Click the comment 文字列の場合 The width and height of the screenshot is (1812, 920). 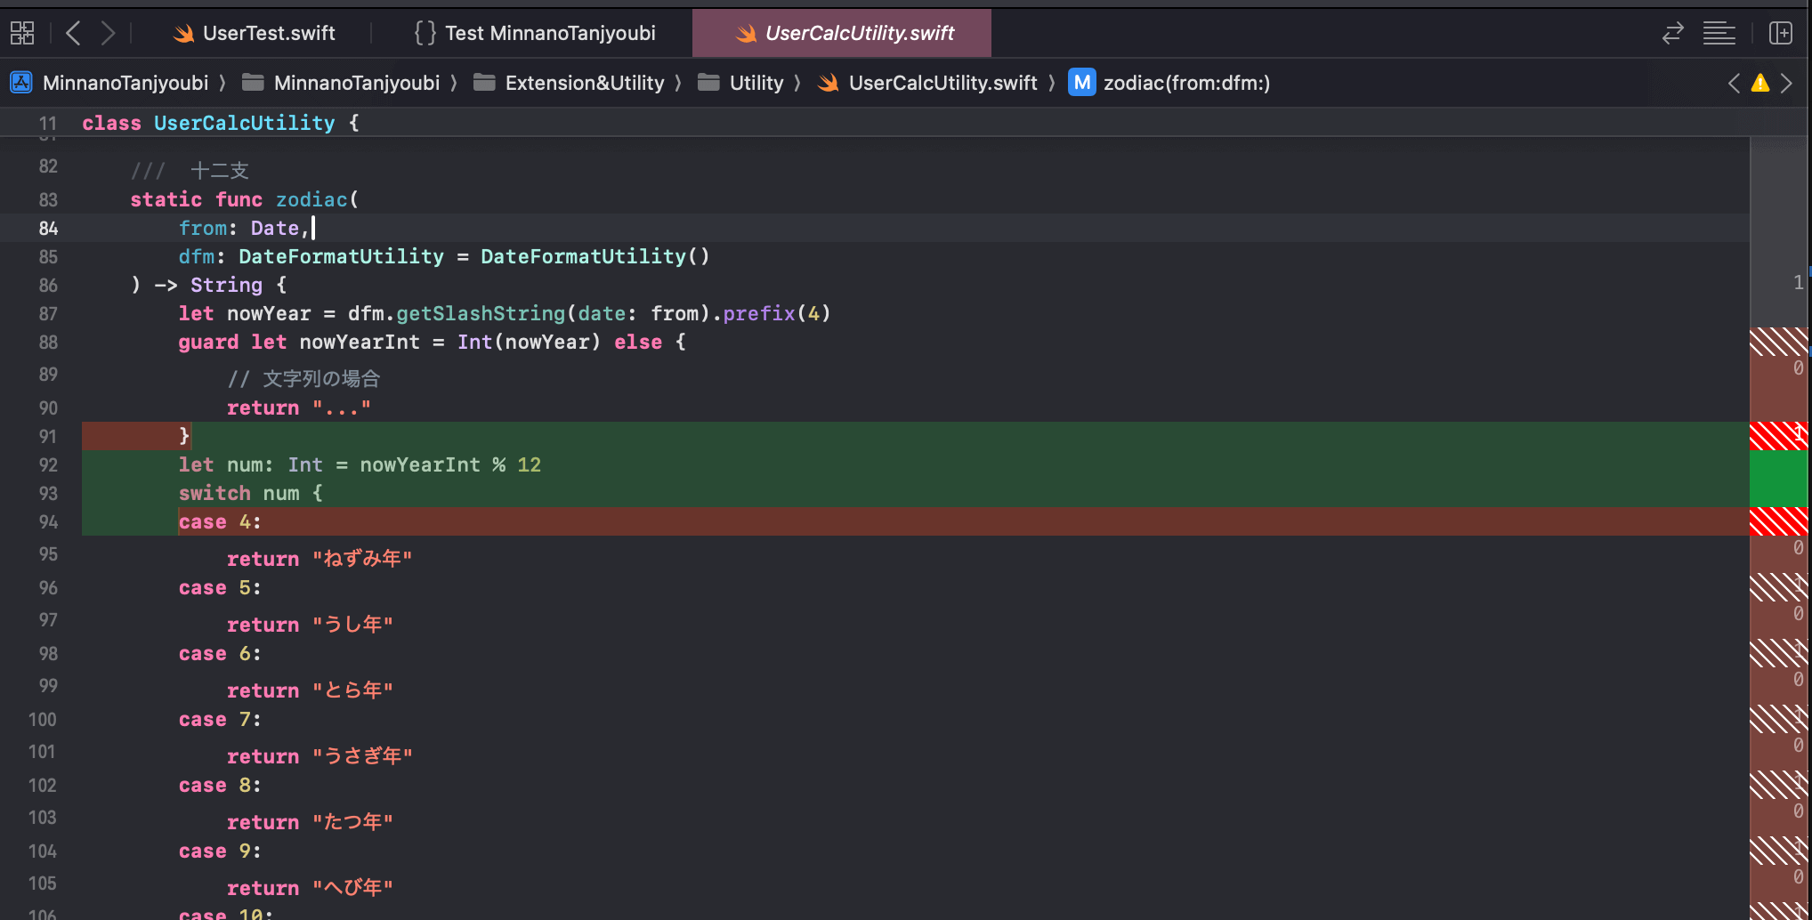(303, 379)
